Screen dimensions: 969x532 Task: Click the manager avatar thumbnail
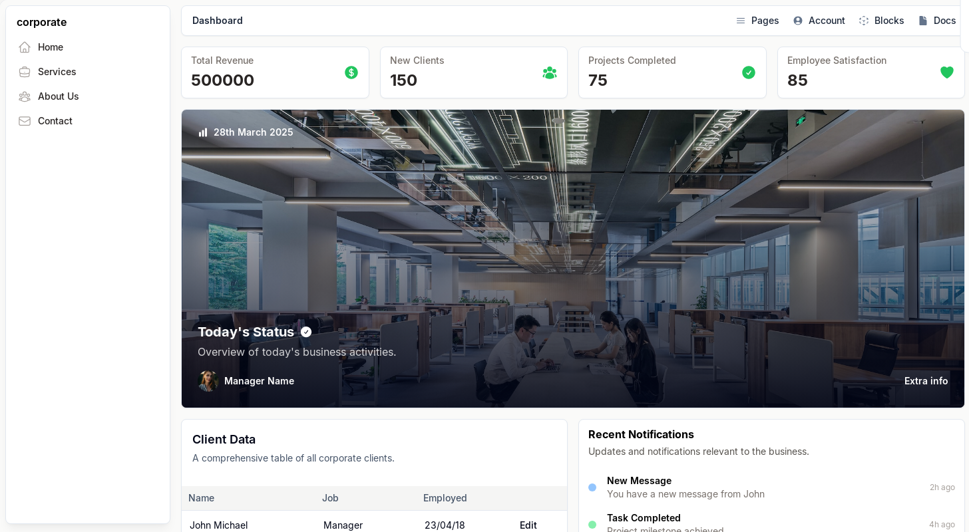point(208,381)
